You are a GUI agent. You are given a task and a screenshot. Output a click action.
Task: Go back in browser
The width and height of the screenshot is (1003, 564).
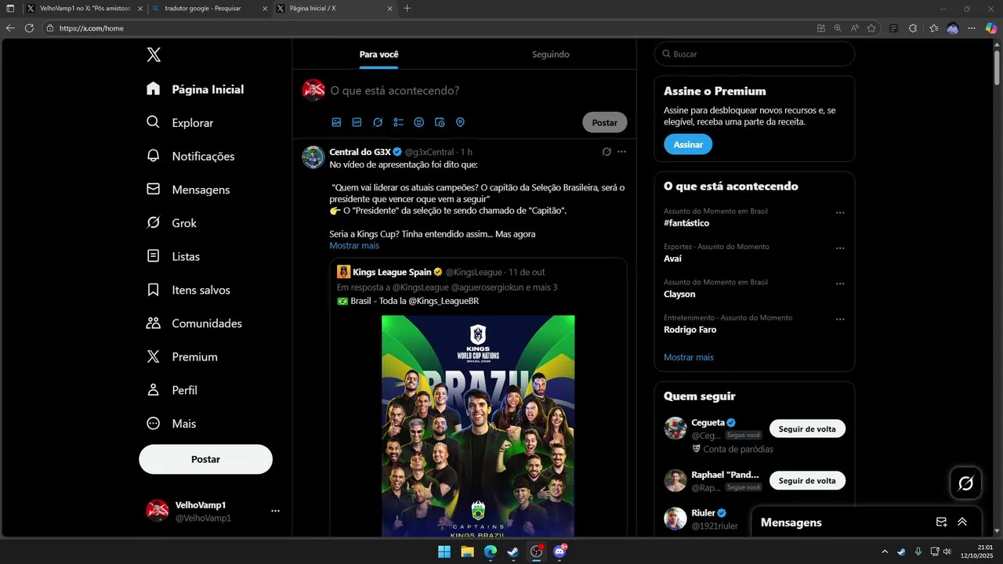pos(10,27)
